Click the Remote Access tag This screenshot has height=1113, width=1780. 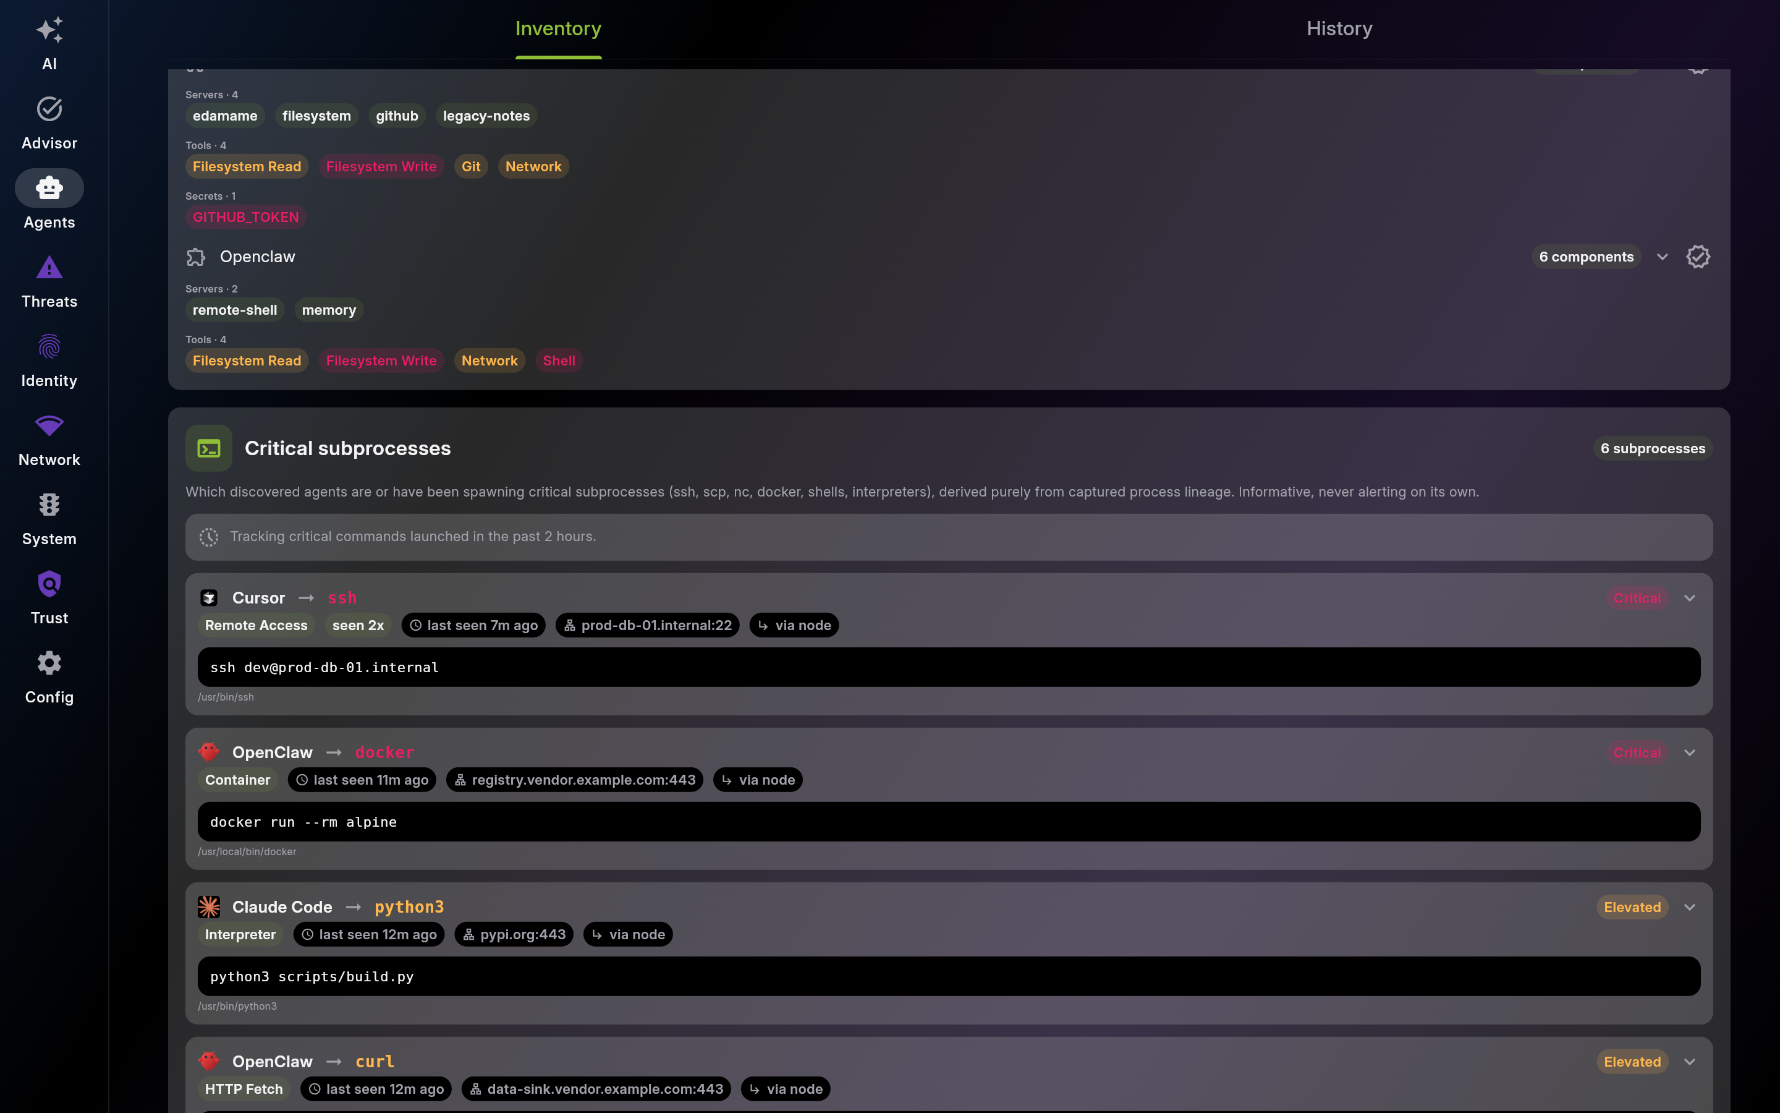tap(256, 625)
